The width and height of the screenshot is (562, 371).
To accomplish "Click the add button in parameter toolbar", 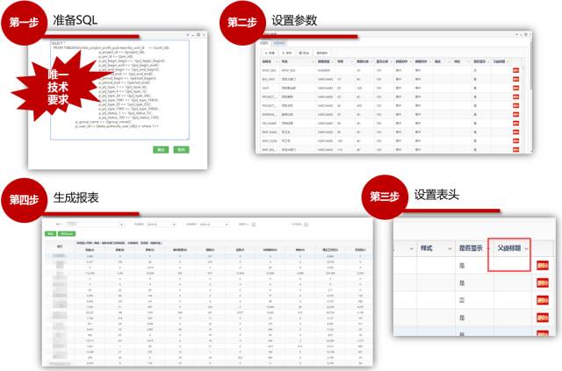I will (x=268, y=52).
